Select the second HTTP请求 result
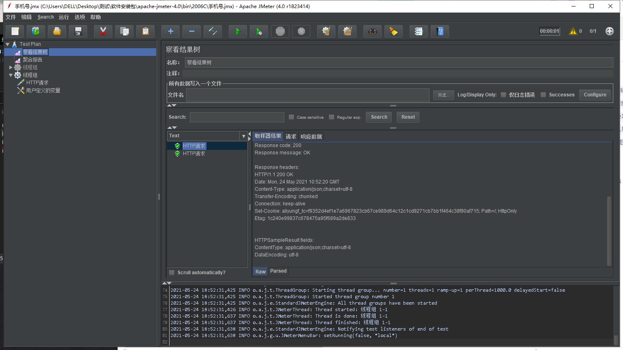 click(x=194, y=154)
